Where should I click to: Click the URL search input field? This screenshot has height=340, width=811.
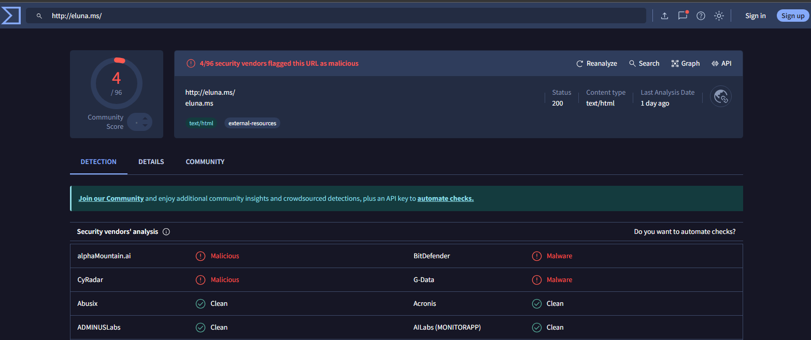336,16
